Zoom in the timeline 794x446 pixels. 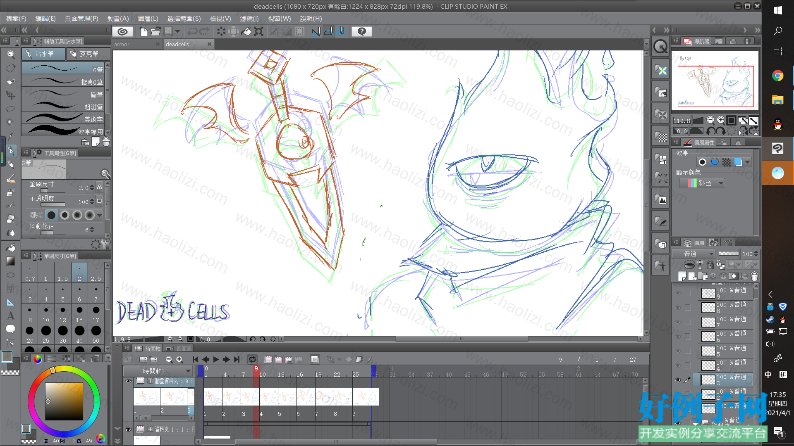tap(179, 360)
